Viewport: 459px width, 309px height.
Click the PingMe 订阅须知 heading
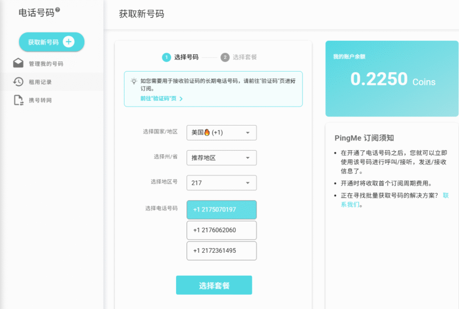364,138
